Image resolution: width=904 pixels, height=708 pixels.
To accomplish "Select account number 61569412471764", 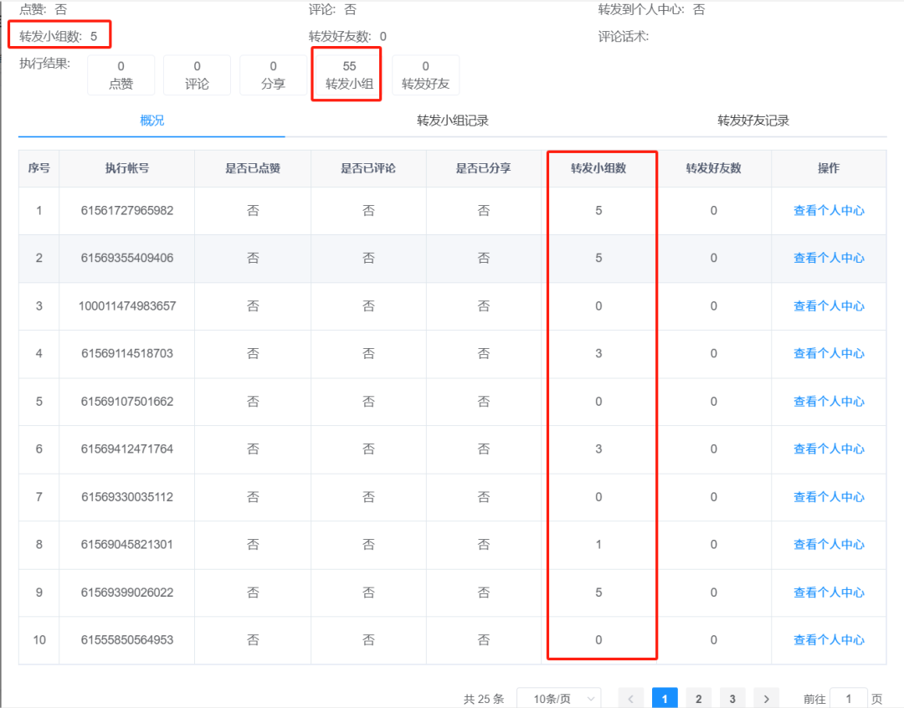I will [127, 449].
